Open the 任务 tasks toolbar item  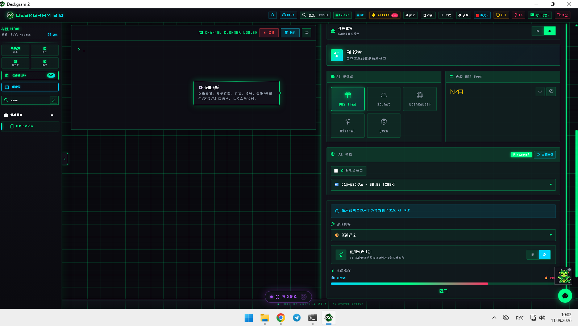(428, 15)
